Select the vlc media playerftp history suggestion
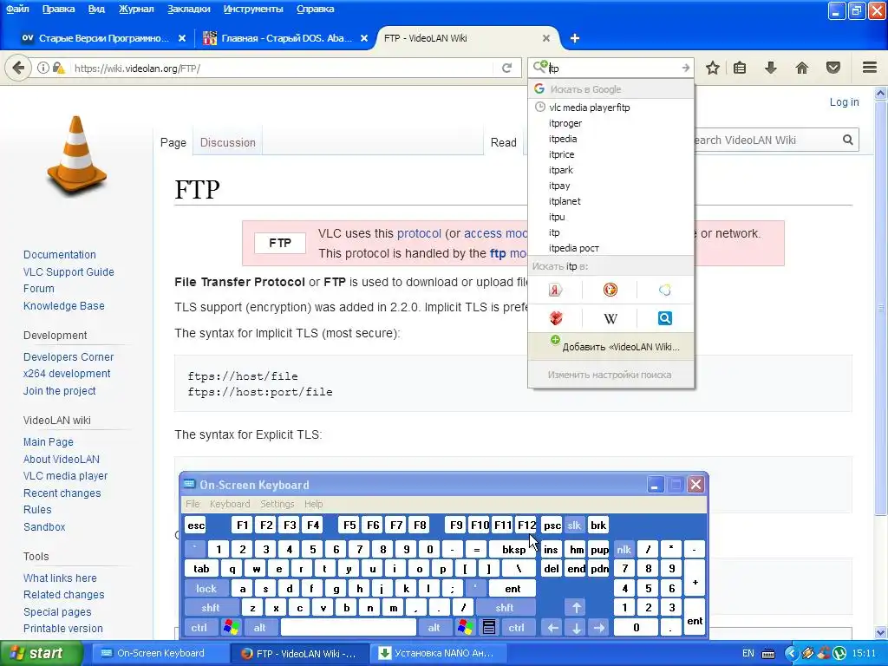This screenshot has height=666, width=888. [610, 107]
